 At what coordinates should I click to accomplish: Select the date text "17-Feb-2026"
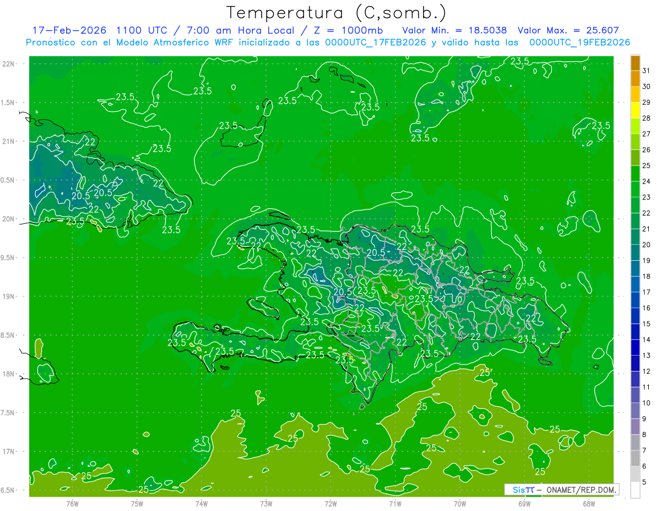tap(69, 30)
